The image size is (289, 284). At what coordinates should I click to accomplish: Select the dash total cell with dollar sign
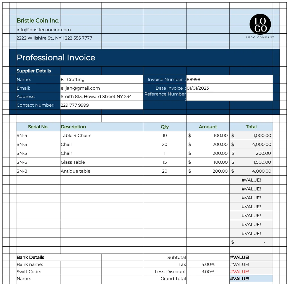pos(251,242)
